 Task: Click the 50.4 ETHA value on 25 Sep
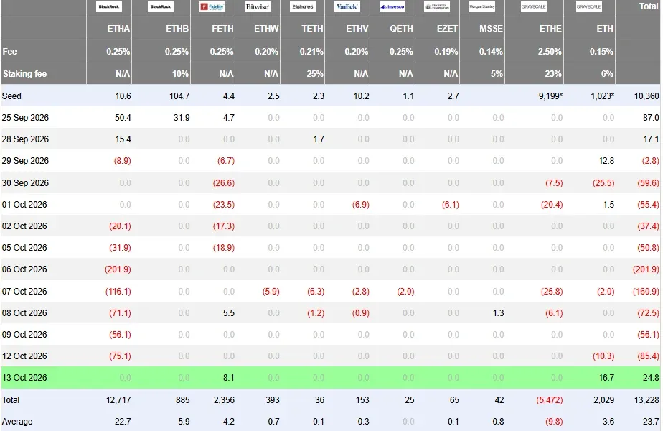(x=123, y=118)
